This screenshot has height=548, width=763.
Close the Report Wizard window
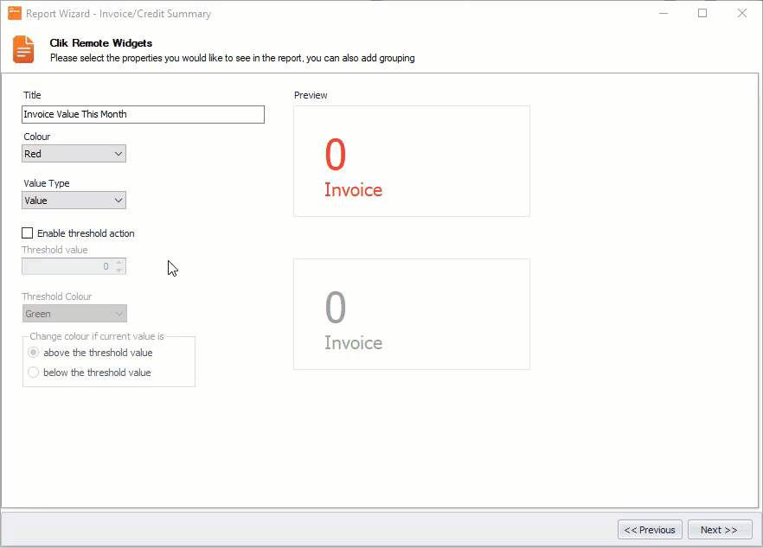tap(741, 13)
